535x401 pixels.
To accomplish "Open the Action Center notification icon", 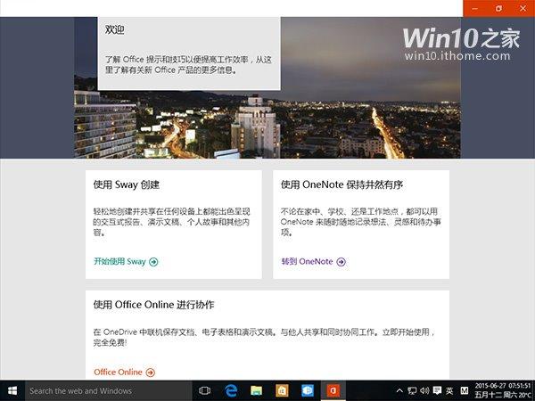I will tap(437, 391).
